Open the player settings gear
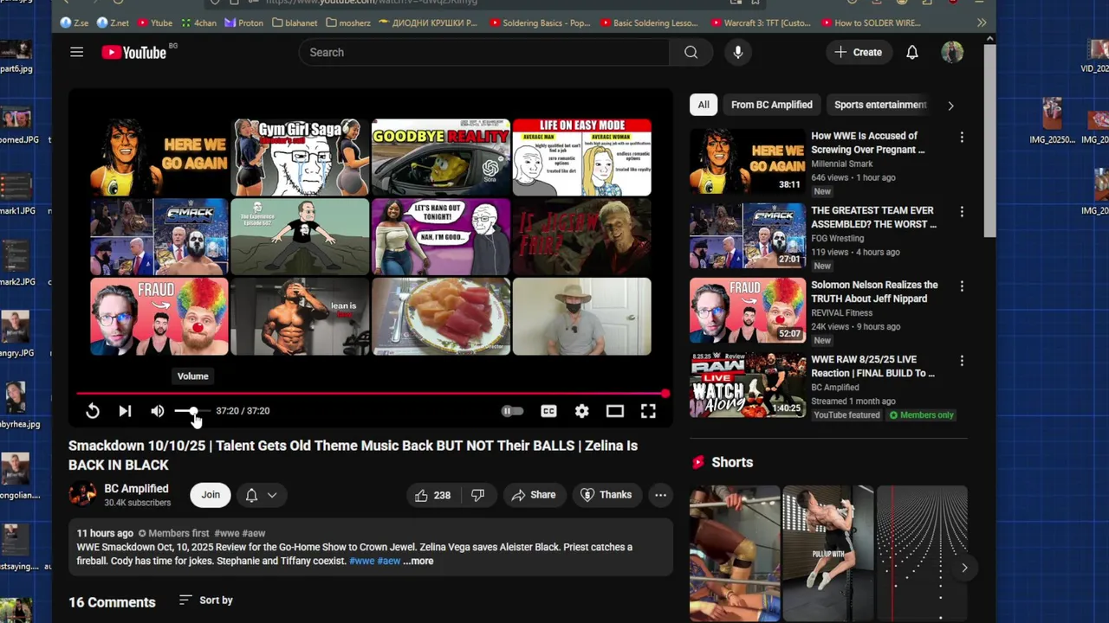The image size is (1109, 623). 581,411
